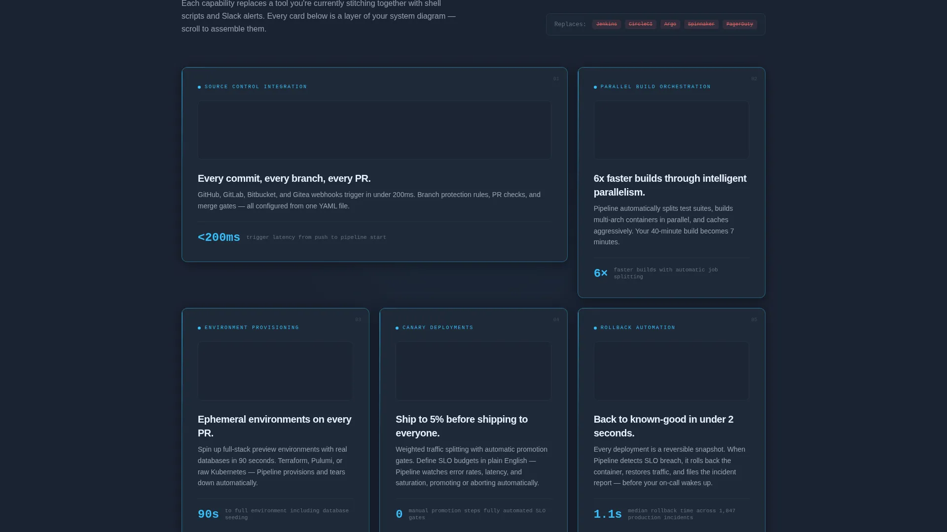
Task: Click heading 'Back to known-good in under 2 seconds.'
Action: pos(663,426)
